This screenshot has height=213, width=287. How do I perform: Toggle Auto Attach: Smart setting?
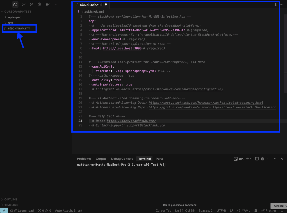point(69,210)
